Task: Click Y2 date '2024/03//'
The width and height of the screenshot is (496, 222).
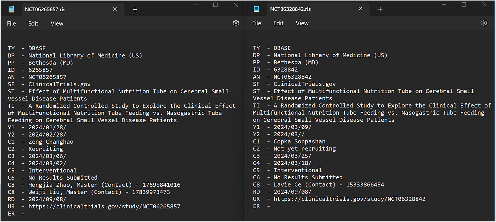Action: tap(289, 134)
